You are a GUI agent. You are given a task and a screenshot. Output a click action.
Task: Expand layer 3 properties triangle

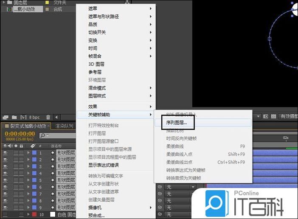(x=28, y=167)
